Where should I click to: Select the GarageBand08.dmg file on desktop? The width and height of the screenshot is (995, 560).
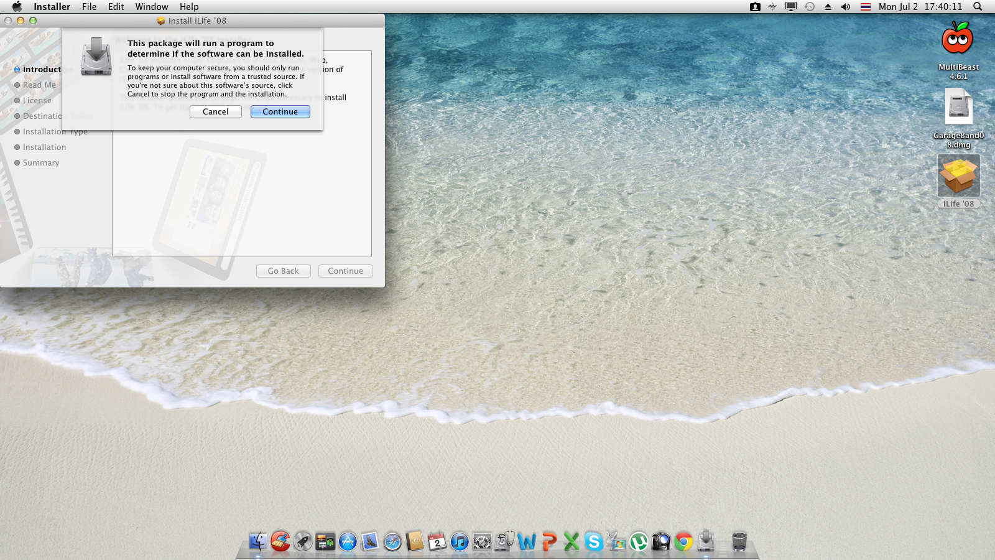pyautogui.click(x=958, y=108)
